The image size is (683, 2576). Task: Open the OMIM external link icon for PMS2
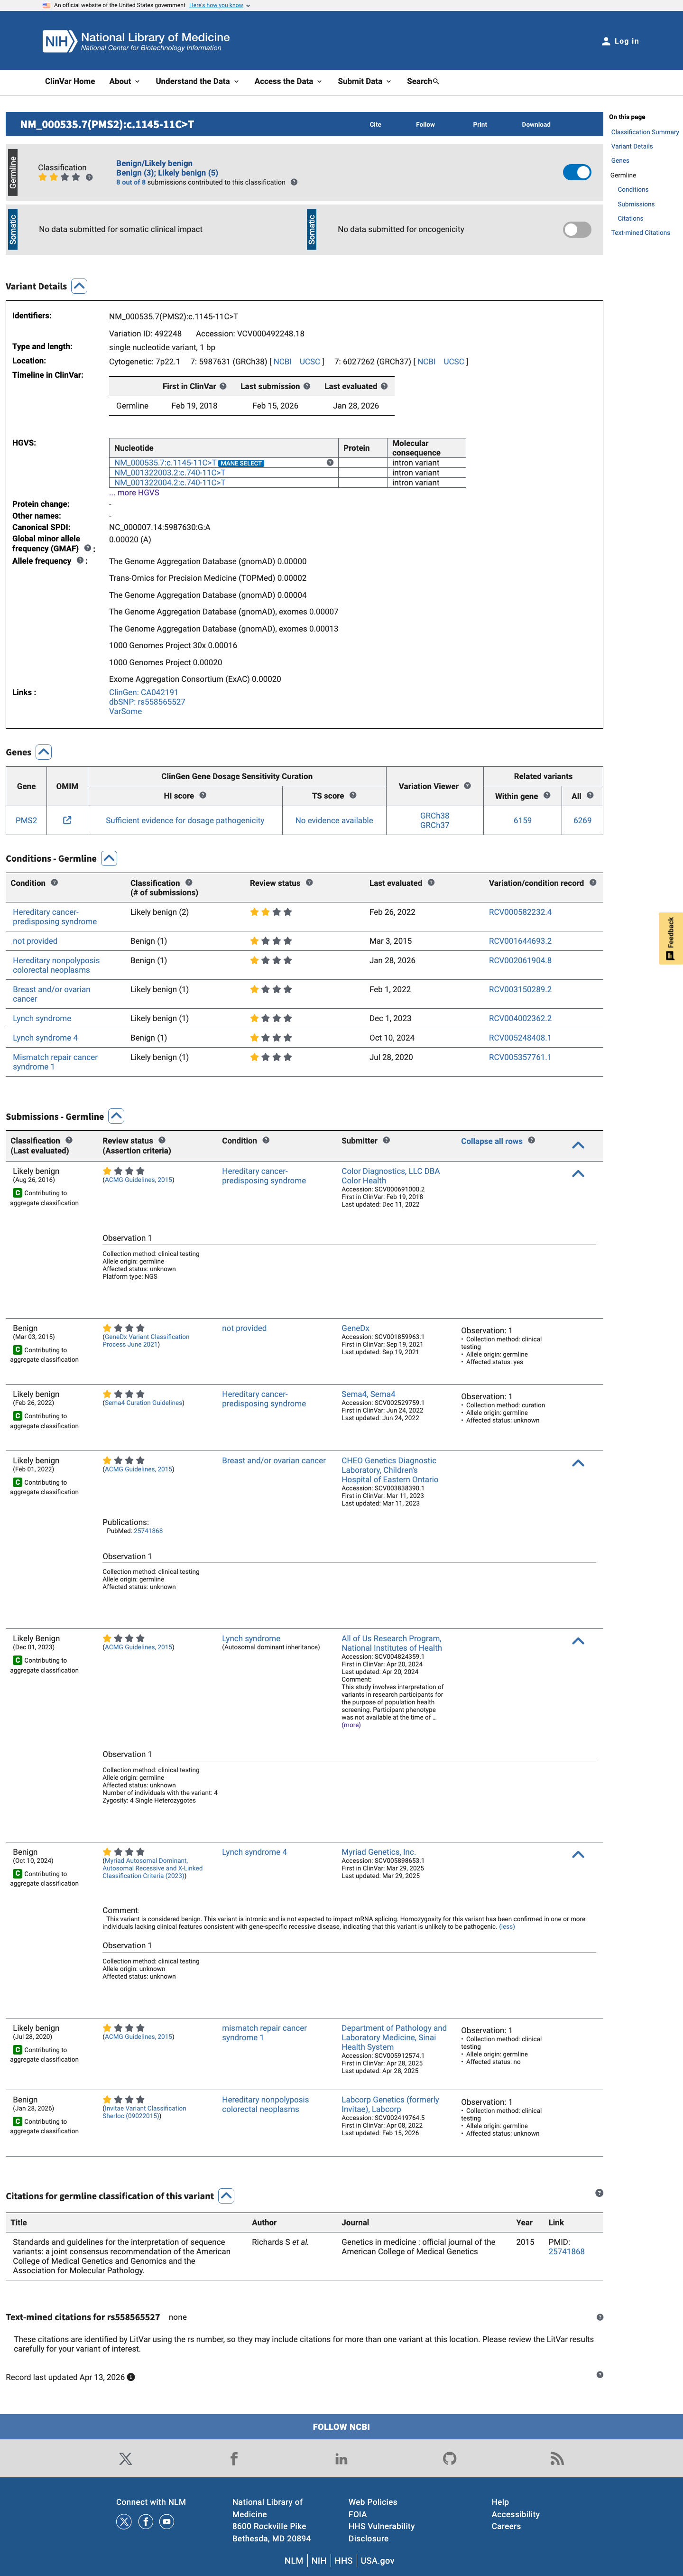tap(67, 820)
